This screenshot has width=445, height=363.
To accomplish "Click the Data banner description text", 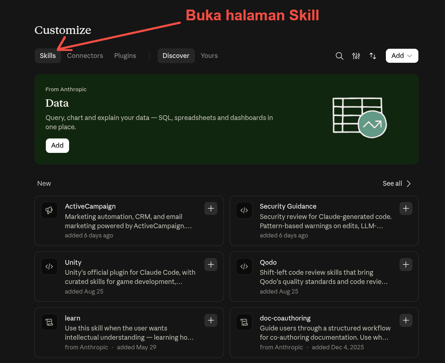I will coord(159,122).
